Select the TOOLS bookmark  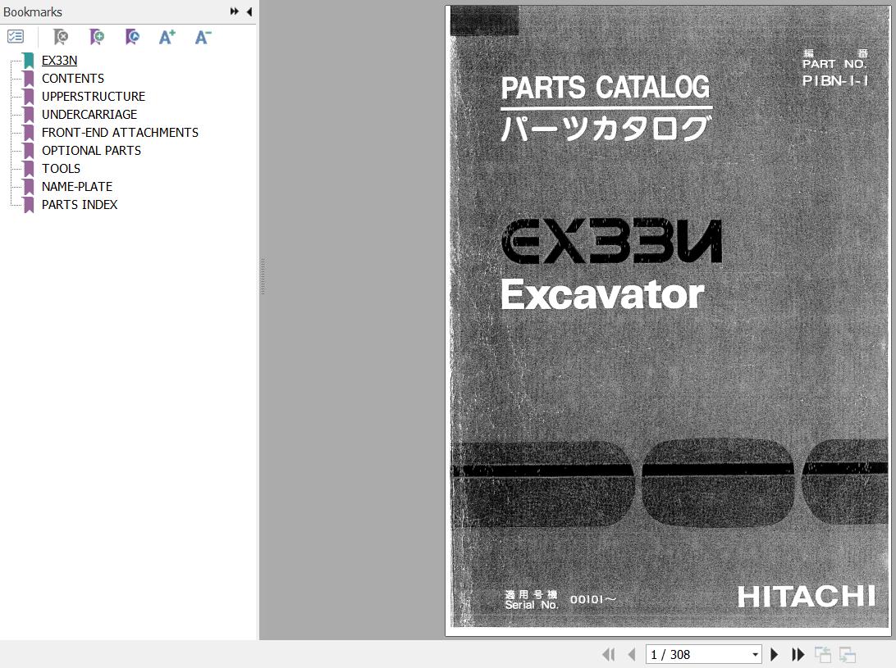point(62,168)
